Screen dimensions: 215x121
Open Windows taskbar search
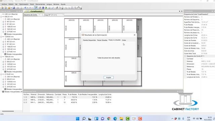[x=84, y=119]
